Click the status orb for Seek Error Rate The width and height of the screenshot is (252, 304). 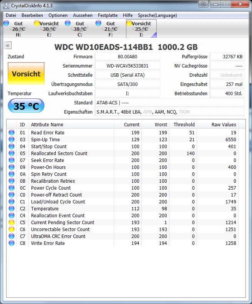tap(12, 160)
